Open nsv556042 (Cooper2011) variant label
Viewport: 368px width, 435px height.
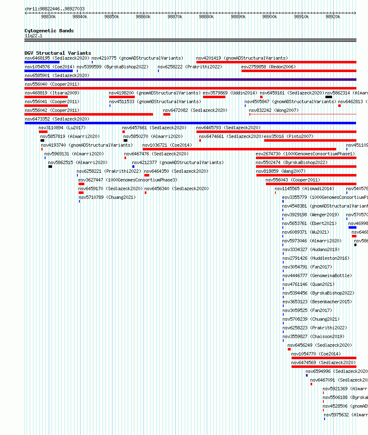tap(52, 111)
